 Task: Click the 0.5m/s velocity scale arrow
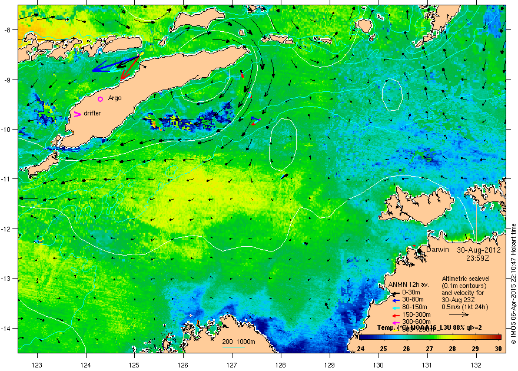tap(459, 314)
